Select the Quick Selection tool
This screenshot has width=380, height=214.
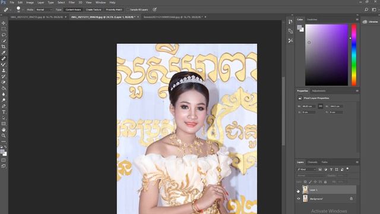coord(4,41)
